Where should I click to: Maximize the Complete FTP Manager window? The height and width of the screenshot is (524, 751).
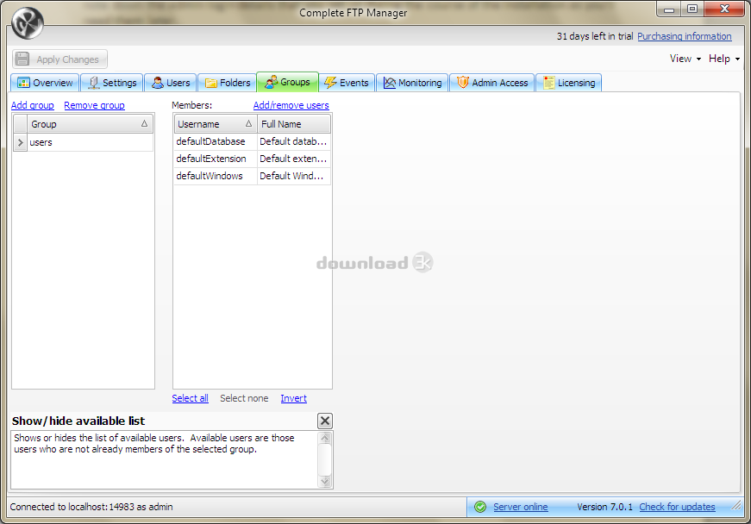[x=692, y=9]
